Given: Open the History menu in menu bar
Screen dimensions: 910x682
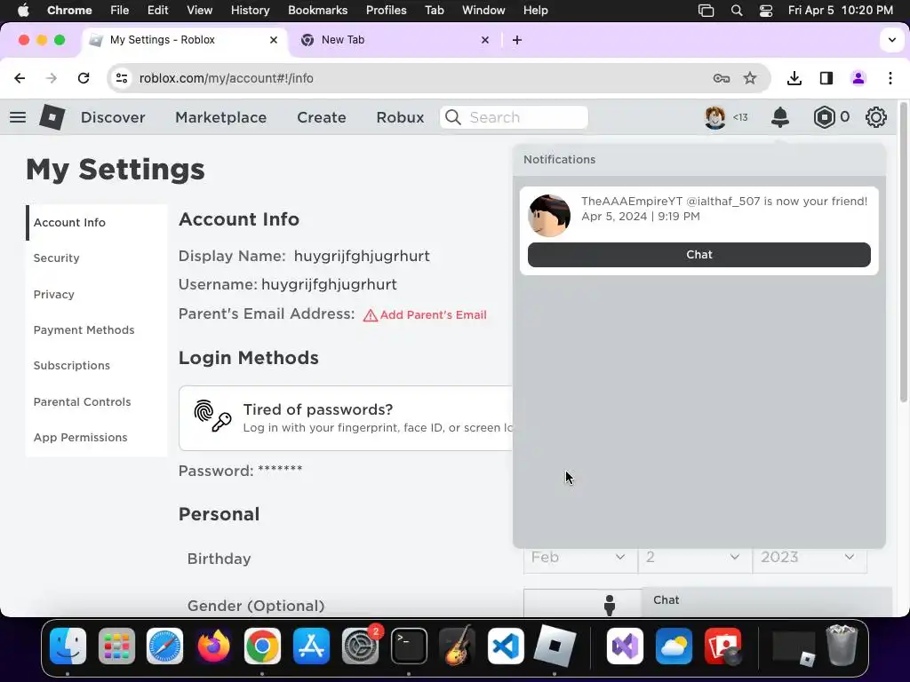Looking at the screenshot, I should [x=250, y=10].
